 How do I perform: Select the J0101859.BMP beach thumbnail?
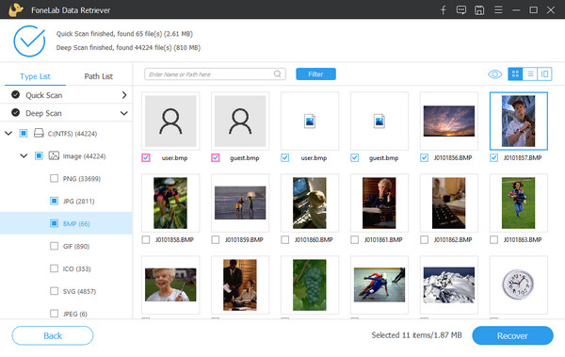240,203
